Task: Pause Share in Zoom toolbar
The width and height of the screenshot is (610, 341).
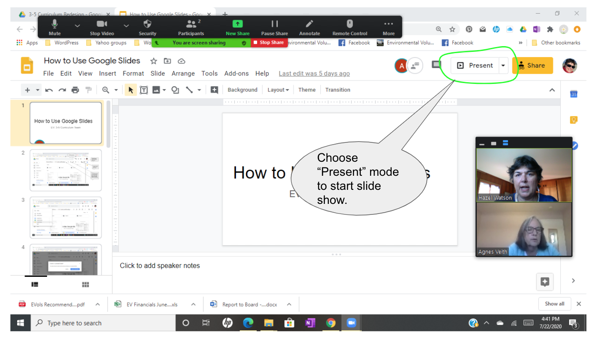Action: (x=275, y=27)
